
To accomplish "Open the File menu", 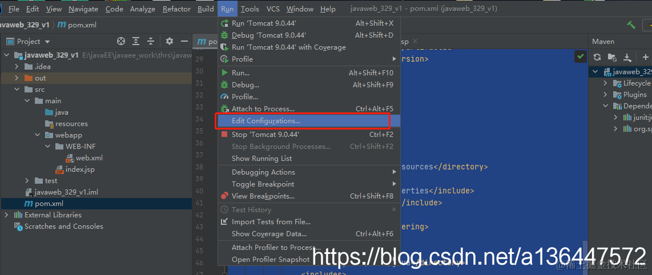I will pyautogui.click(x=13, y=9).
